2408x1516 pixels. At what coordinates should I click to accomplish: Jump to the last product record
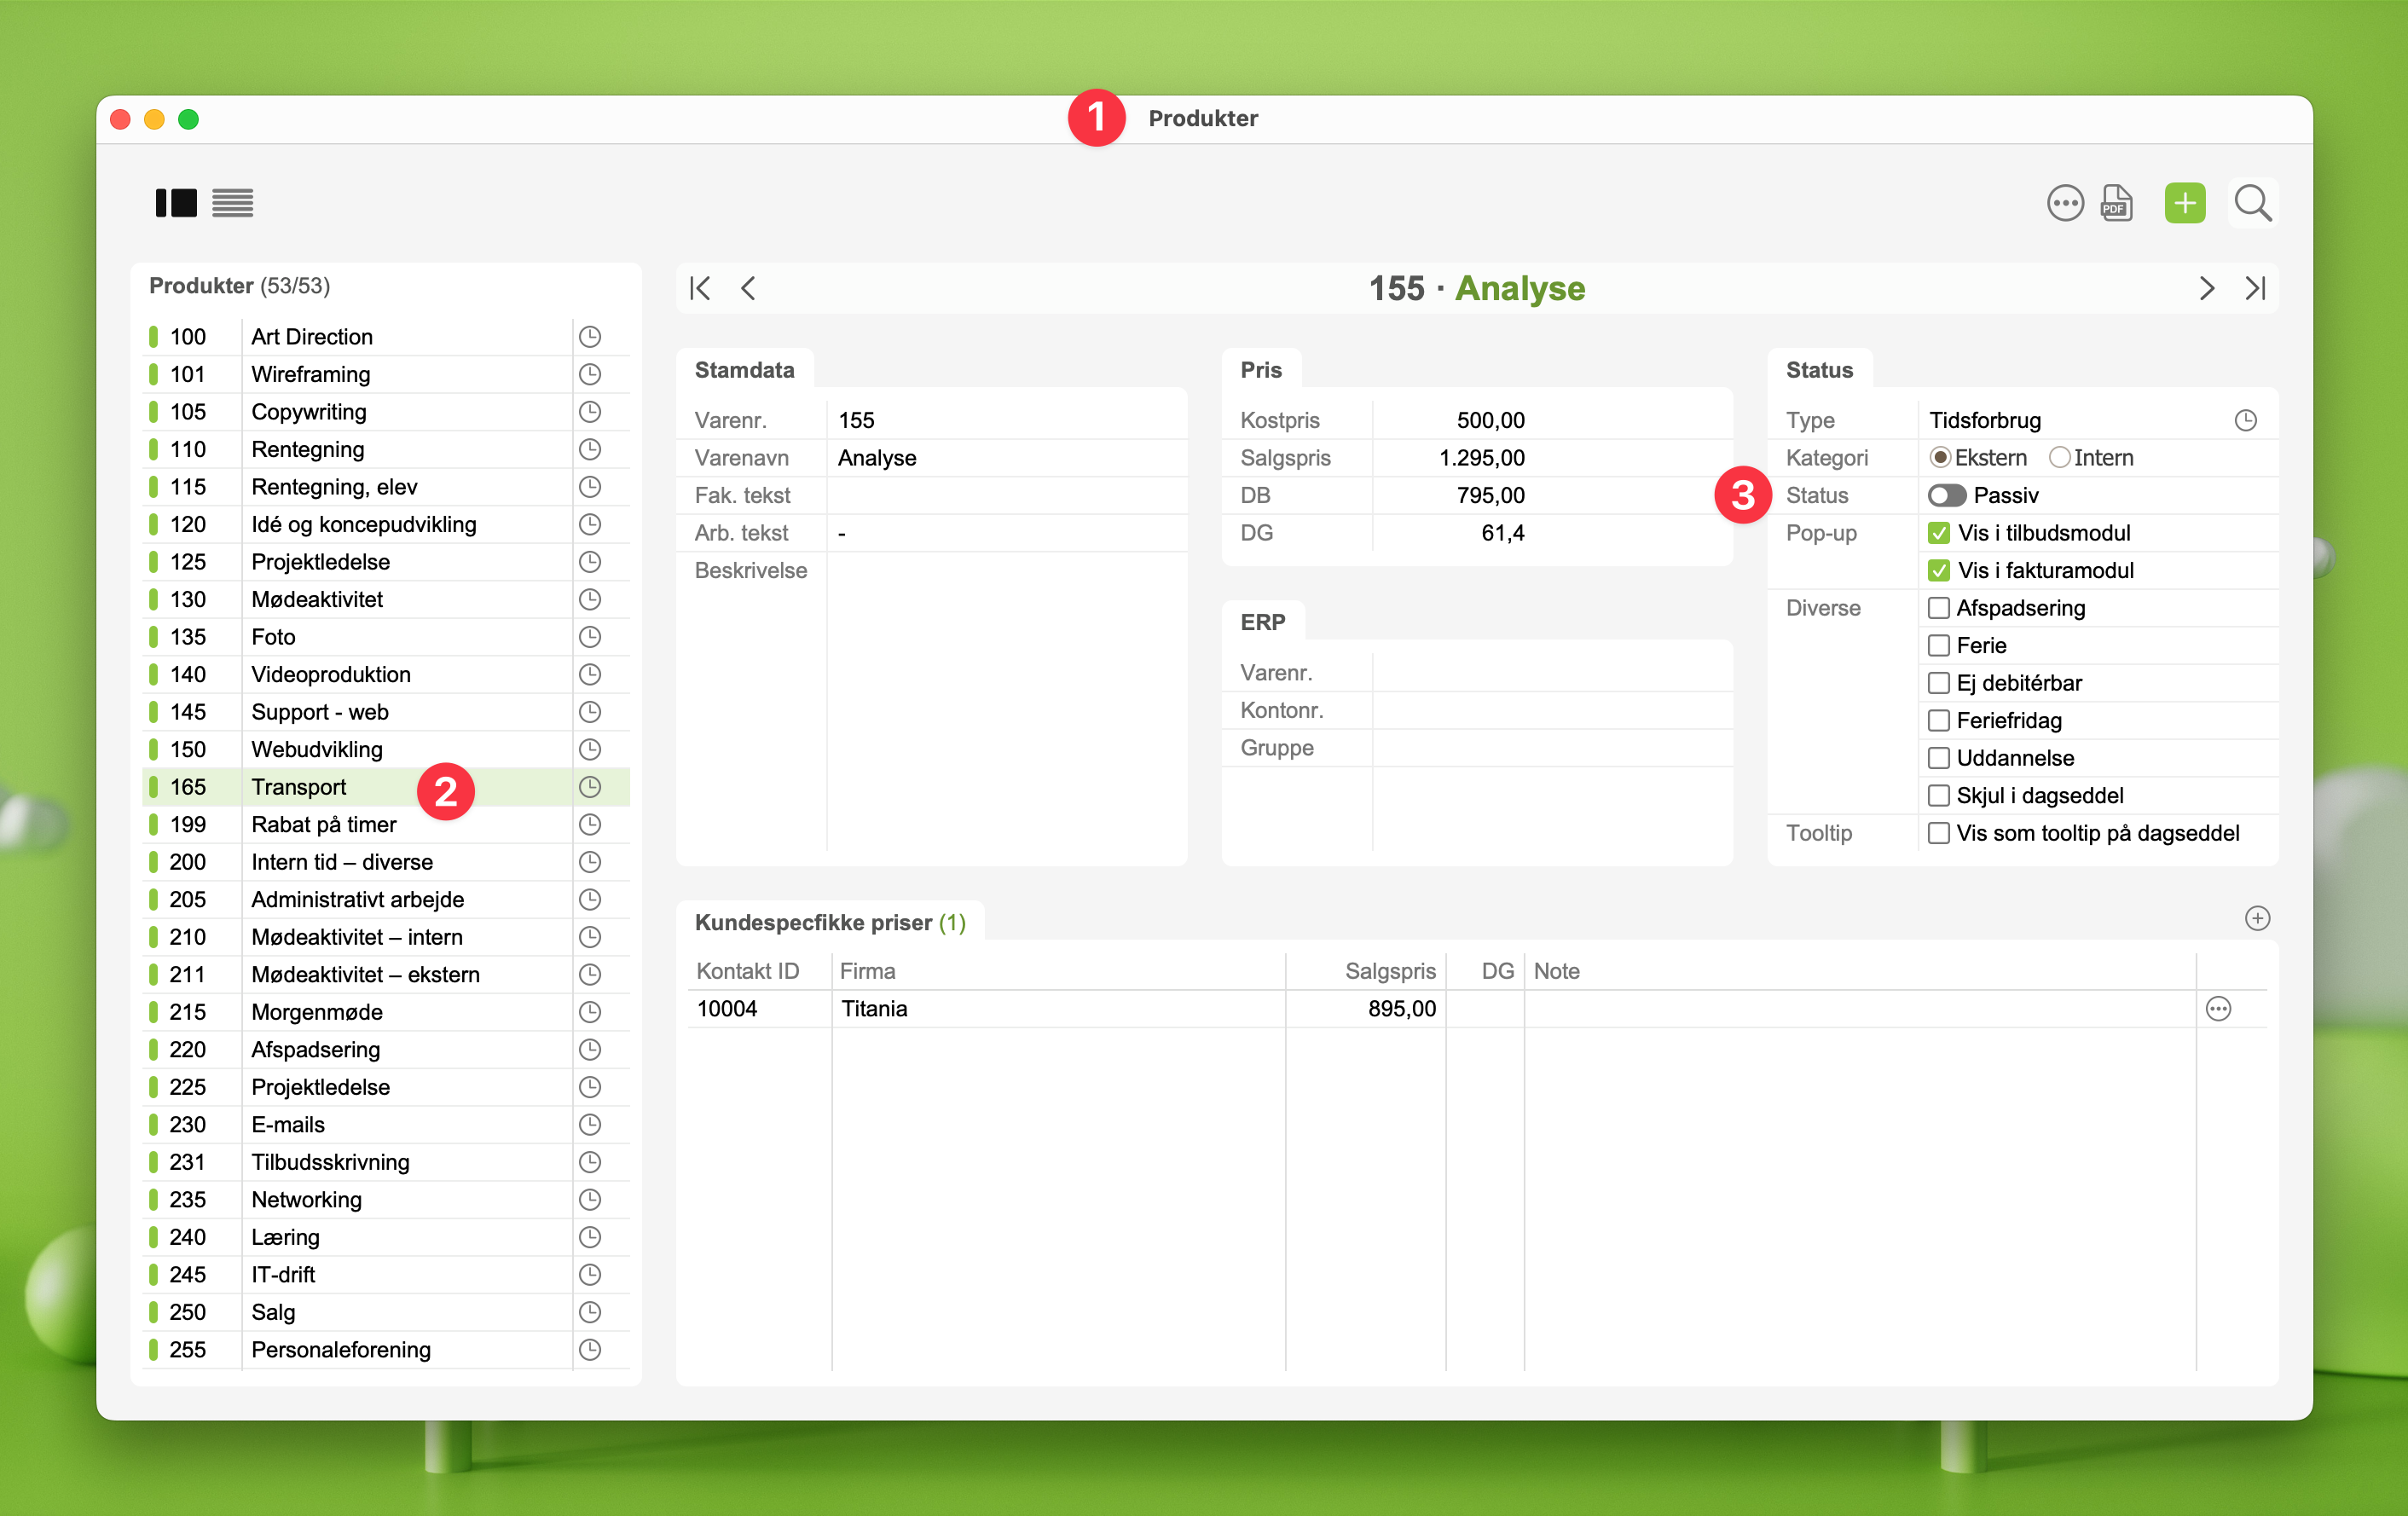[x=2255, y=289]
